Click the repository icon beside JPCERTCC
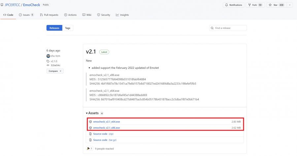The height and width of the screenshot is (156, 297). coord(2,5)
